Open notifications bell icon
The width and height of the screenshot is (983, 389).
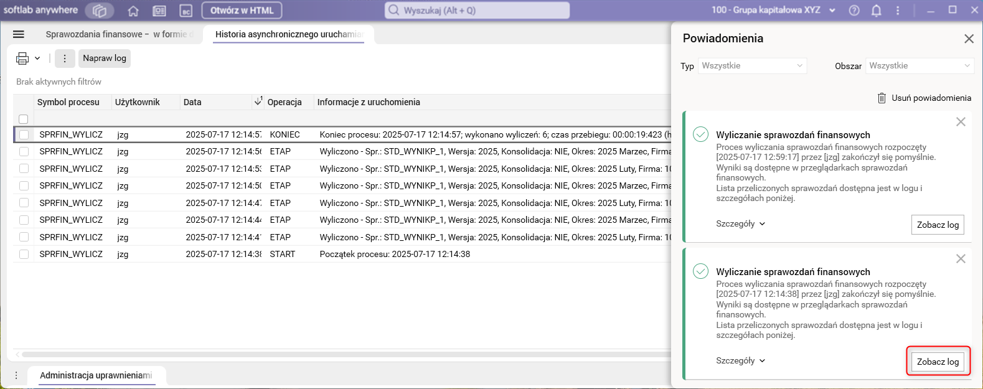(876, 11)
